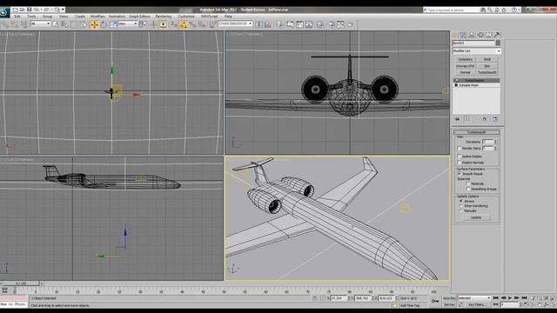
Task: Select the Rotate transform tool
Action: tap(104, 24)
